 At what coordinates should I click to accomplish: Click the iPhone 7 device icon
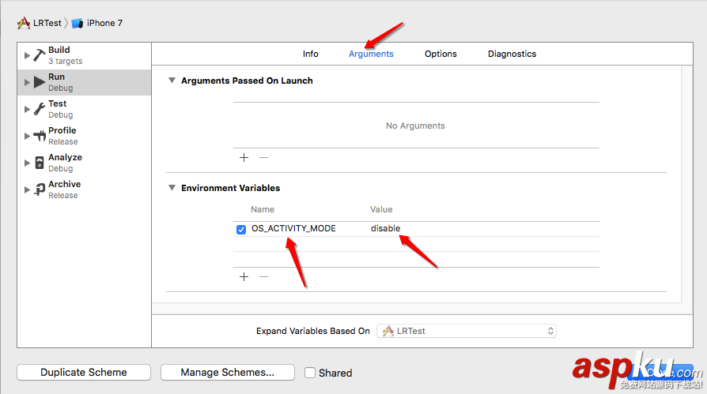pyautogui.click(x=77, y=23)
